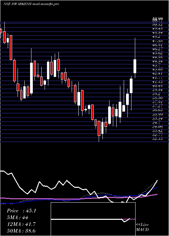Select the most recent white candlestick
Screen dimensions: 169x236
tap(135, 66)
